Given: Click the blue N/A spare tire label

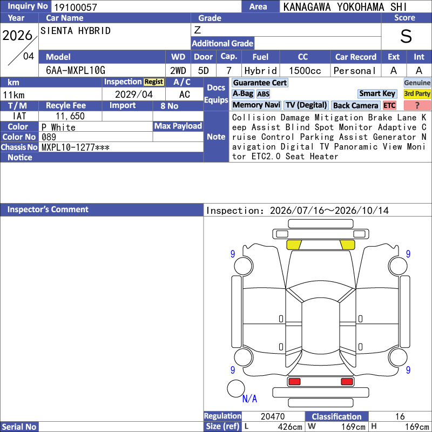Looking at the screenshot, I should coord(249,399).
